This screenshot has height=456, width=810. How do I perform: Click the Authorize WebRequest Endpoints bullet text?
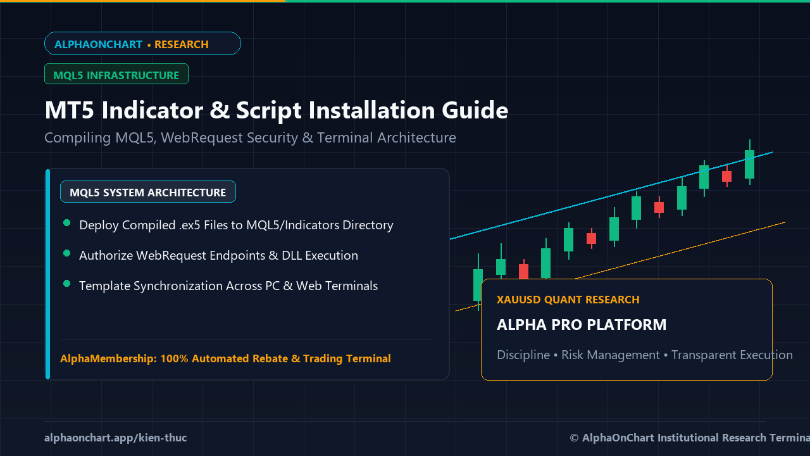(218, 255)
